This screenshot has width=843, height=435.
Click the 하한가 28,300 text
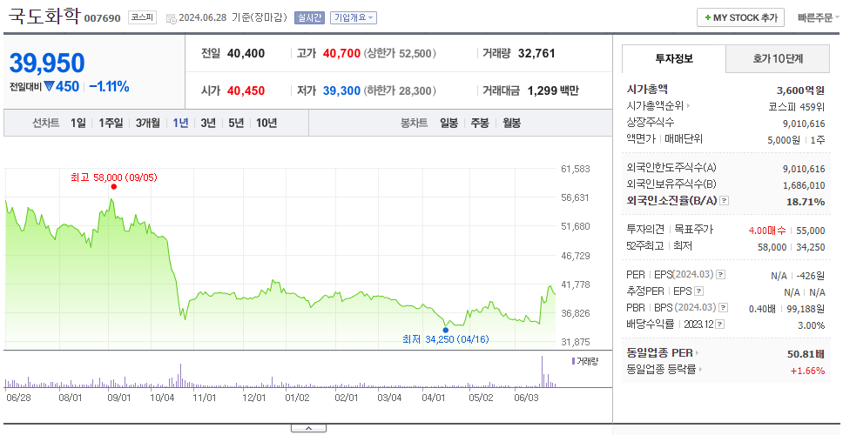click(400, 90)
